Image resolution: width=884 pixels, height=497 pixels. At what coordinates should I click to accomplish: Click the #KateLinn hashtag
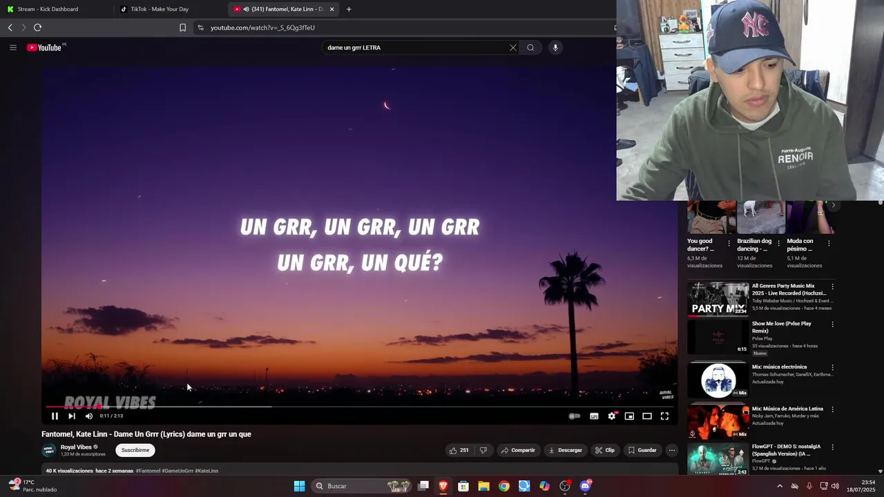coord(206,471)
